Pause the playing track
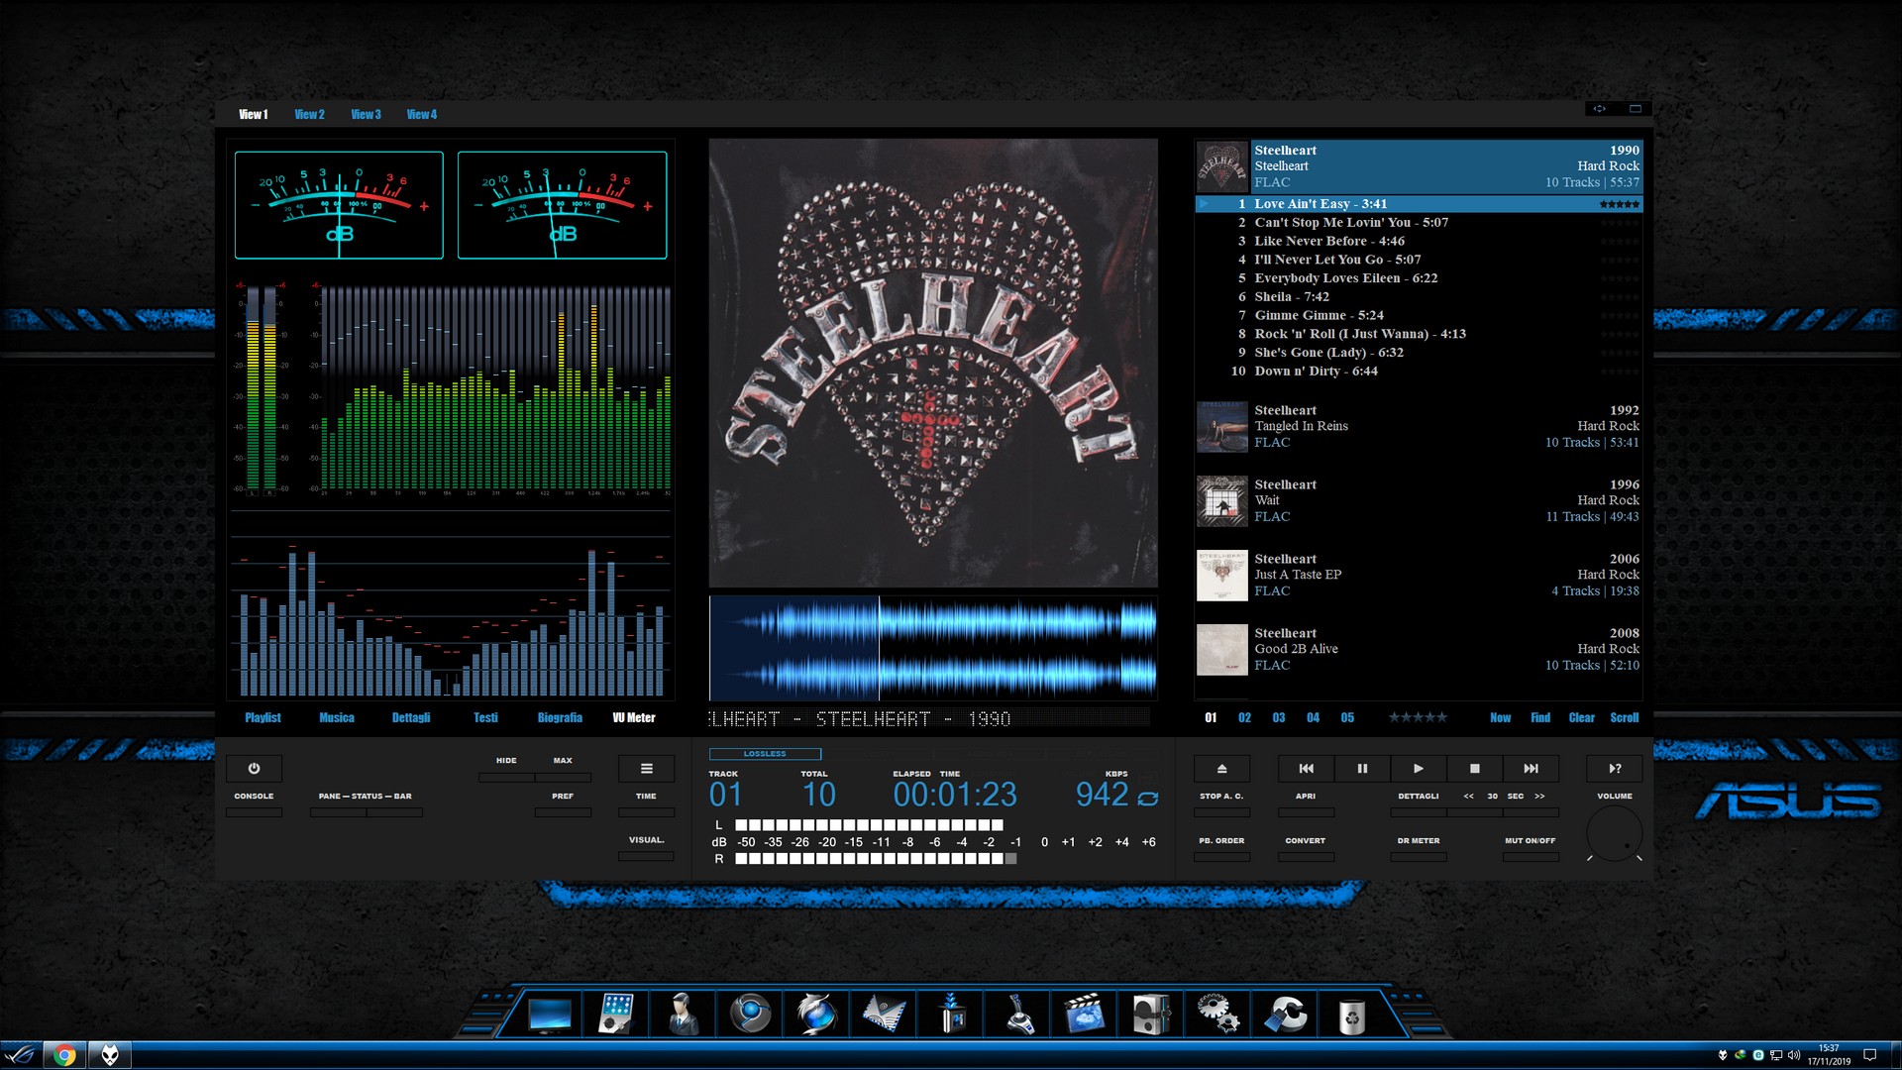 (1362, 769)
